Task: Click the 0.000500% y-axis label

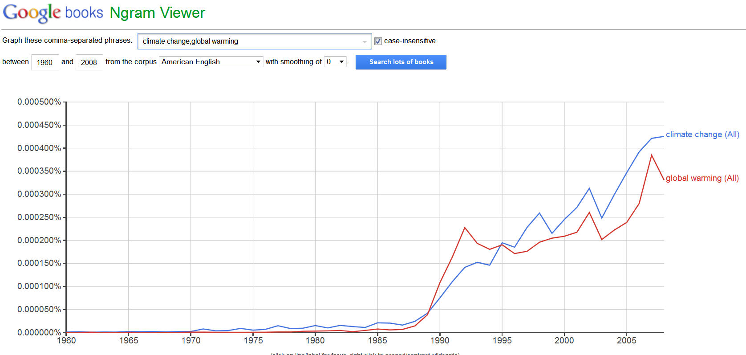Action: [39, 102]
